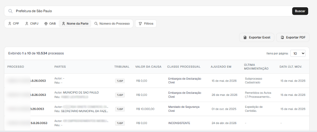317x132 pixels.
Task: Click Autor: MUNICIPIO DE SAO PAULO
Action: pos(77,93)
